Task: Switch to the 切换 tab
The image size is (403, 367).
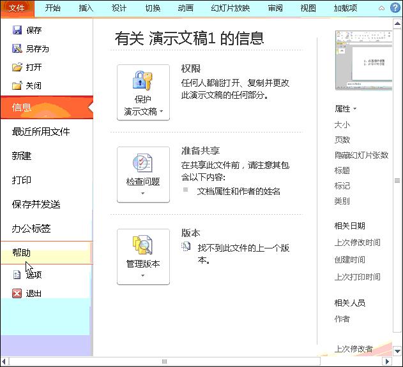Action: pyautogui.click(x=153, y=8)
